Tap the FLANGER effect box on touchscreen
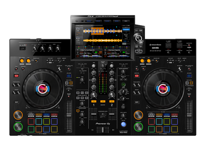206x151 pixels. 126,30
